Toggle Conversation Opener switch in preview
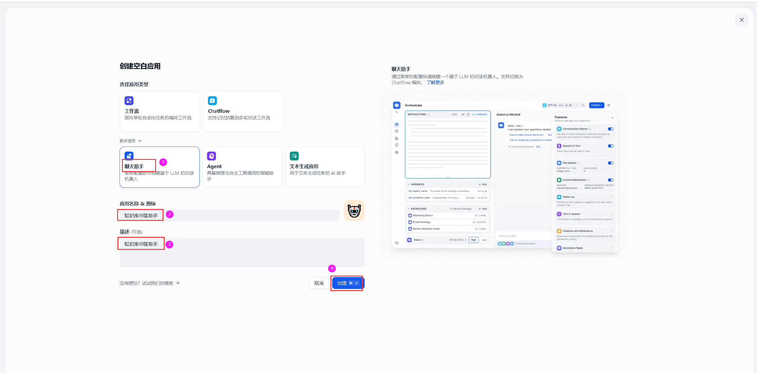The height and width of the screenshot is (373, 757). [610, 129]
